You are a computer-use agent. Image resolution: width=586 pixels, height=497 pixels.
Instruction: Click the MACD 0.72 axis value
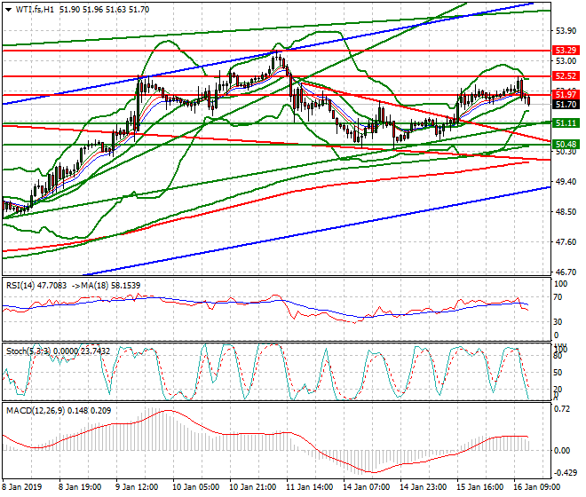(x=562, y=409)
